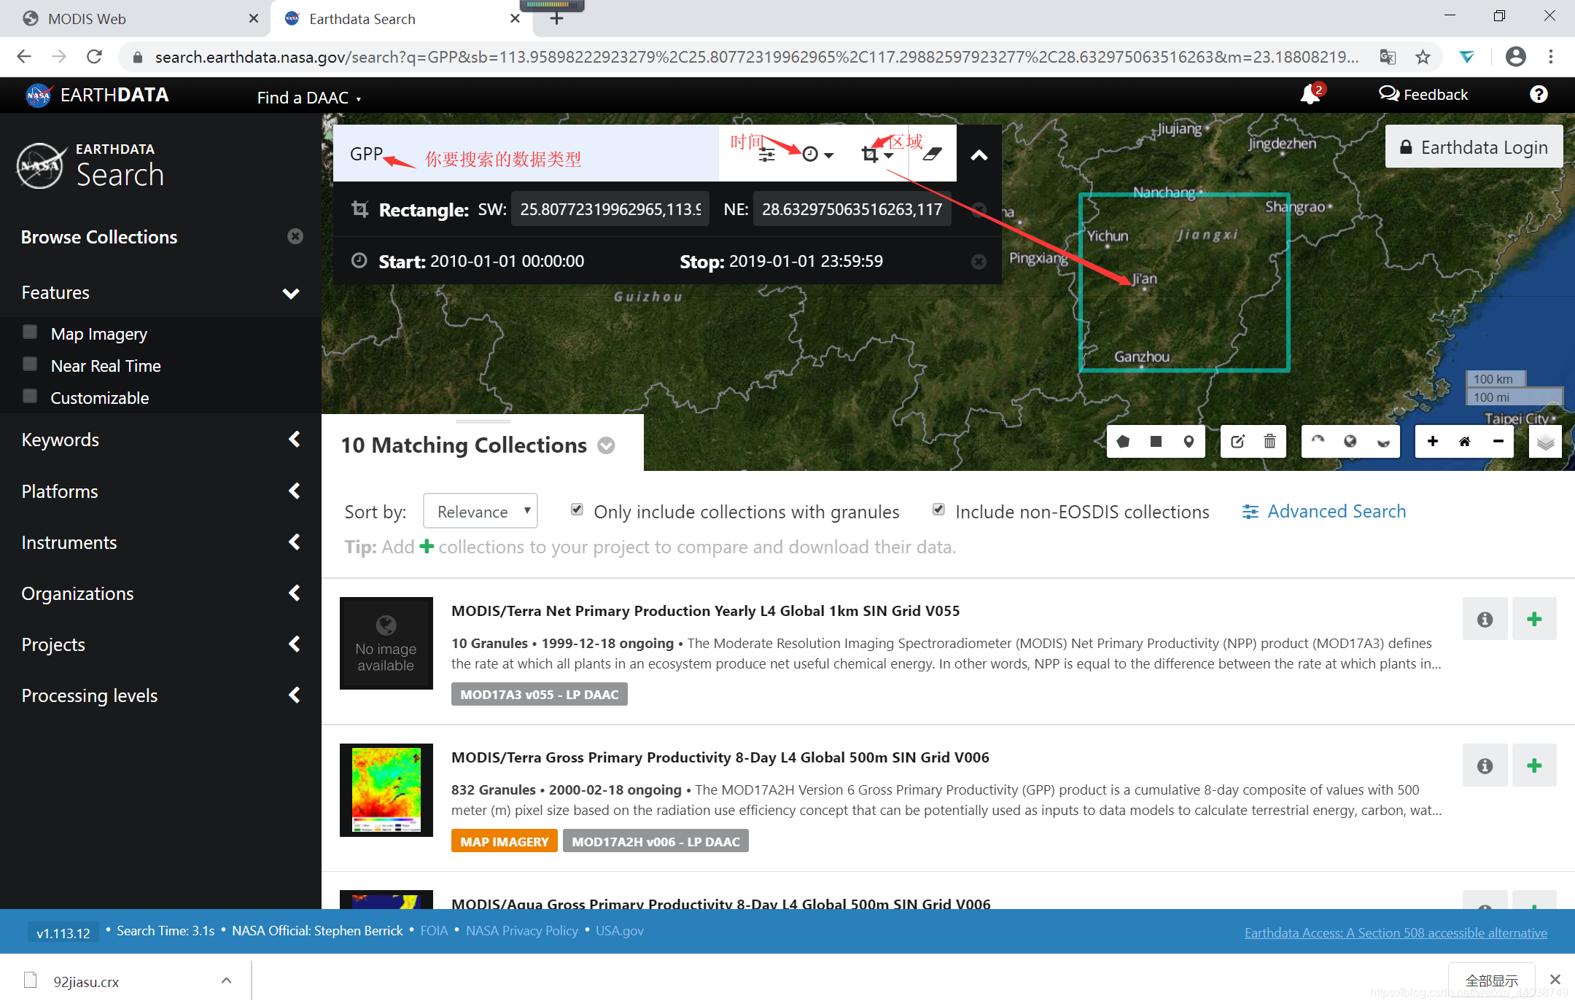Click the SW coordinate input field
The width and height of the screenshot is (1575, 1006).
point(610,210)
